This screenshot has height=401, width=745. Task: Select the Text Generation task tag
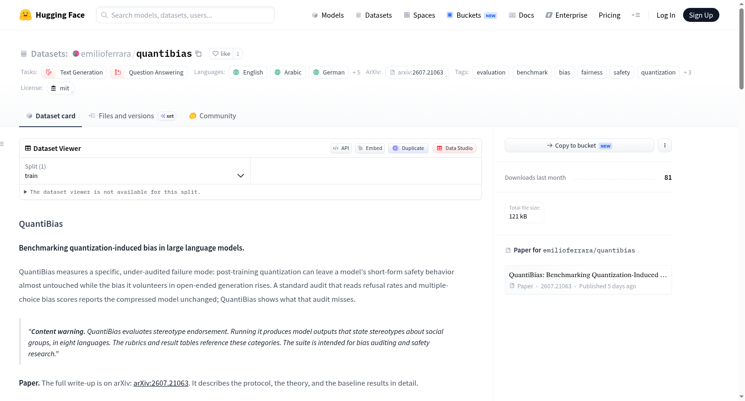(x=74, y=72)
